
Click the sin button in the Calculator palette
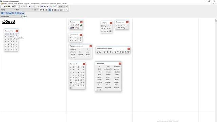point(6,34)
